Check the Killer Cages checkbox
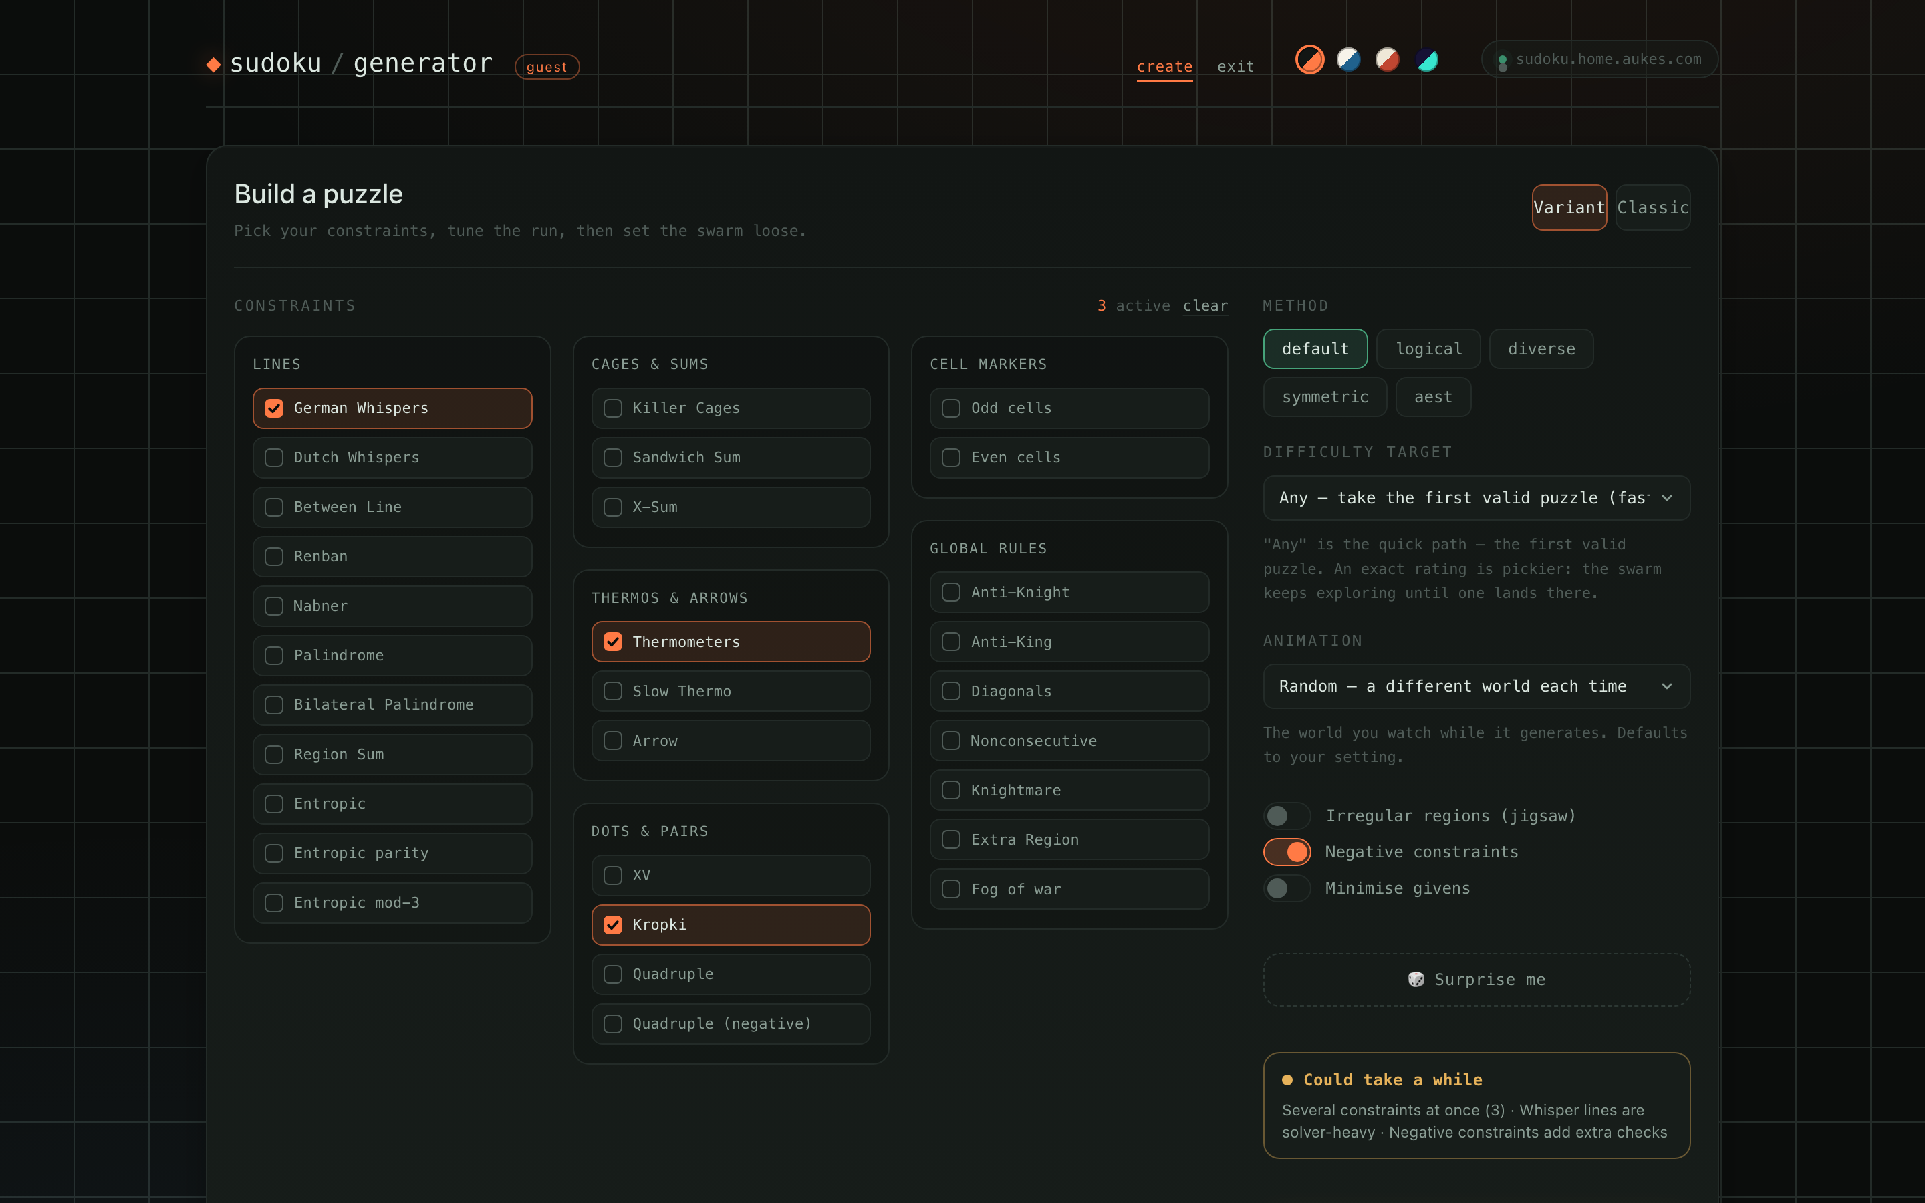Image resolution: width=1925 pixels, height=1203 pixels. pos(612,408)
